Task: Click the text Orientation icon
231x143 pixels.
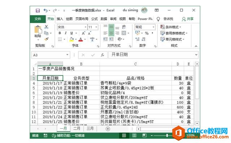Action: (x=119, y=39)
